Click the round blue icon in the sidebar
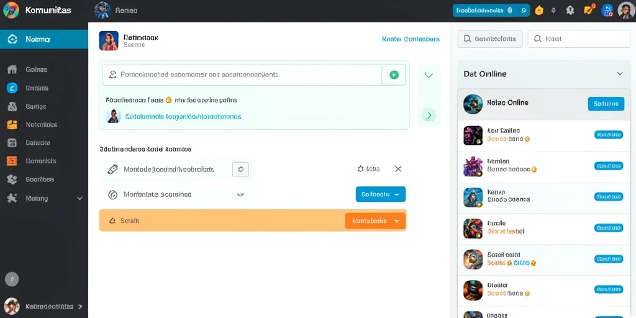Image resolution: width=636 pixels, height=318 pixels. click(x=12, y=88)
